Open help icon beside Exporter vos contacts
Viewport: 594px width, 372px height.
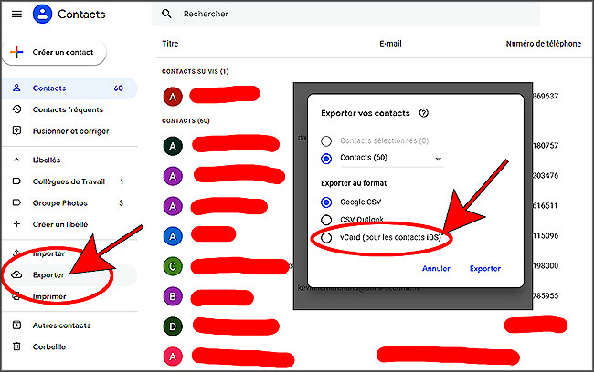pos(424,113)
